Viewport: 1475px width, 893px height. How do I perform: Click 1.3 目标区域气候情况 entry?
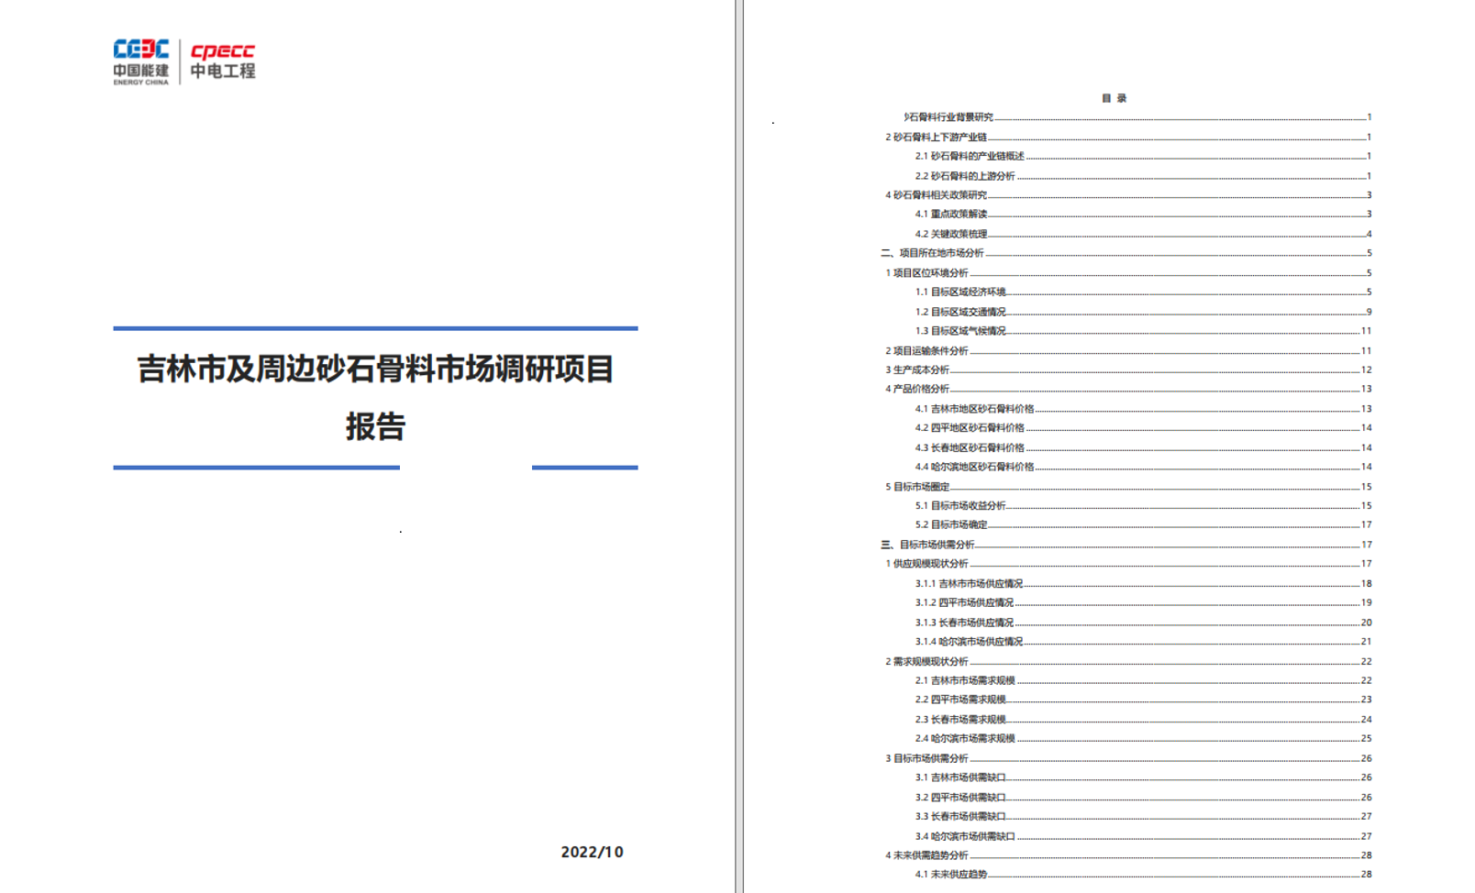[x=960, y=331]
